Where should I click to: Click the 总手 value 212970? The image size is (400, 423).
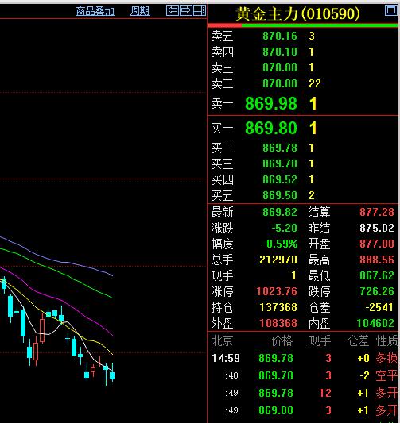pyautogui.click(x=278, y=260)
